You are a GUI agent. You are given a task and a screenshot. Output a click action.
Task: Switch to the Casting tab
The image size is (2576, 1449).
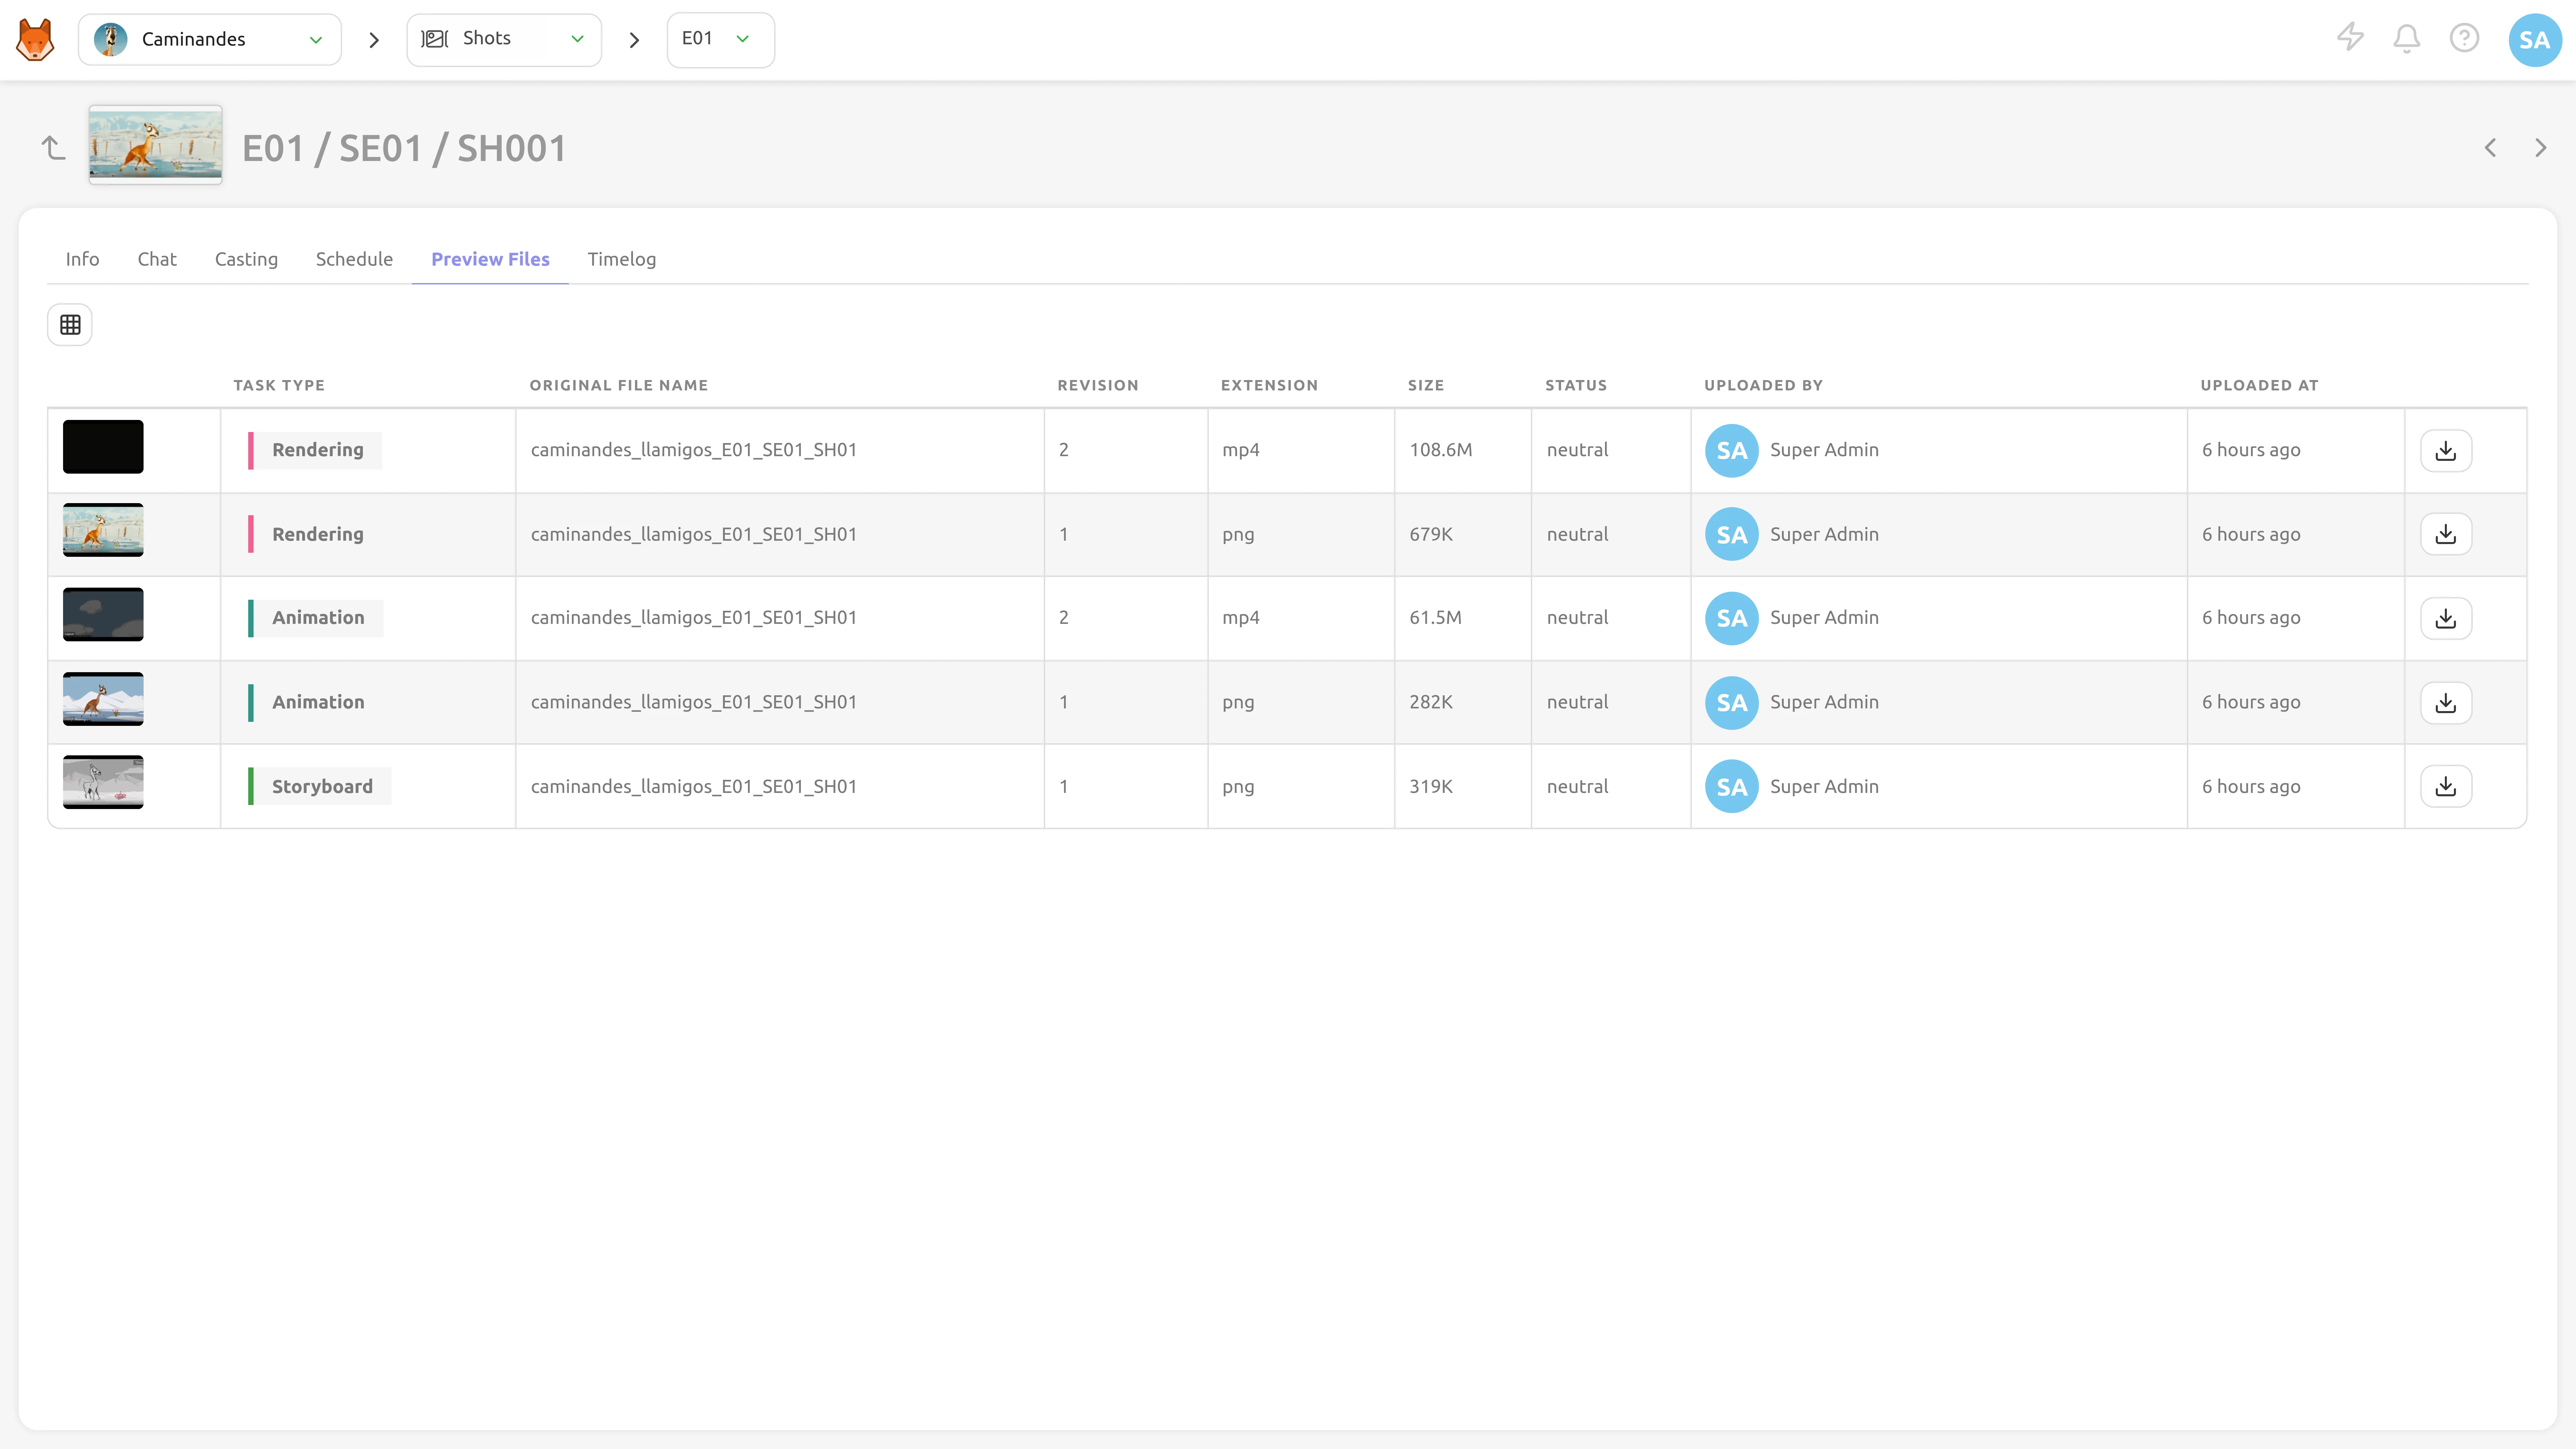(246, 259)
